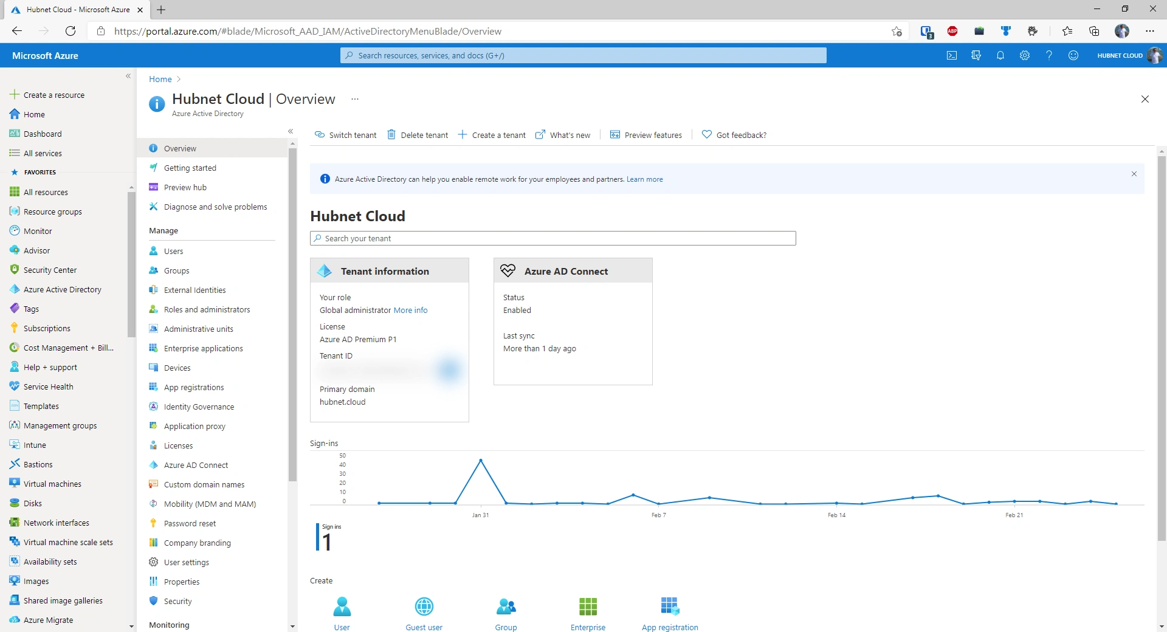Click the Enterprise application create icon
1167x632 pixels.
point(588,606)
